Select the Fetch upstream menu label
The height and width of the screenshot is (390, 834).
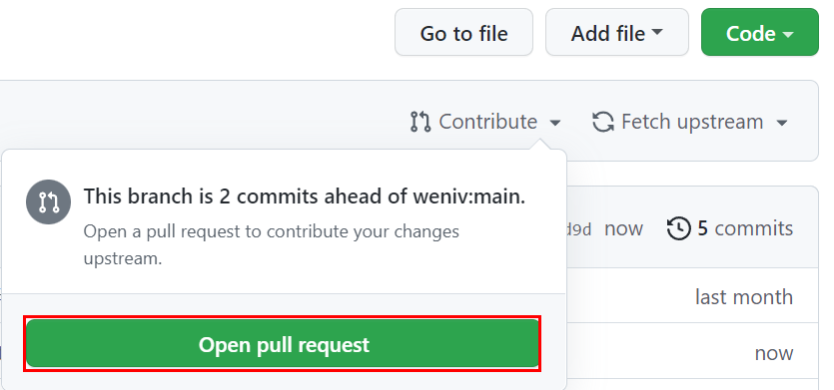click(x=692, y=122)
